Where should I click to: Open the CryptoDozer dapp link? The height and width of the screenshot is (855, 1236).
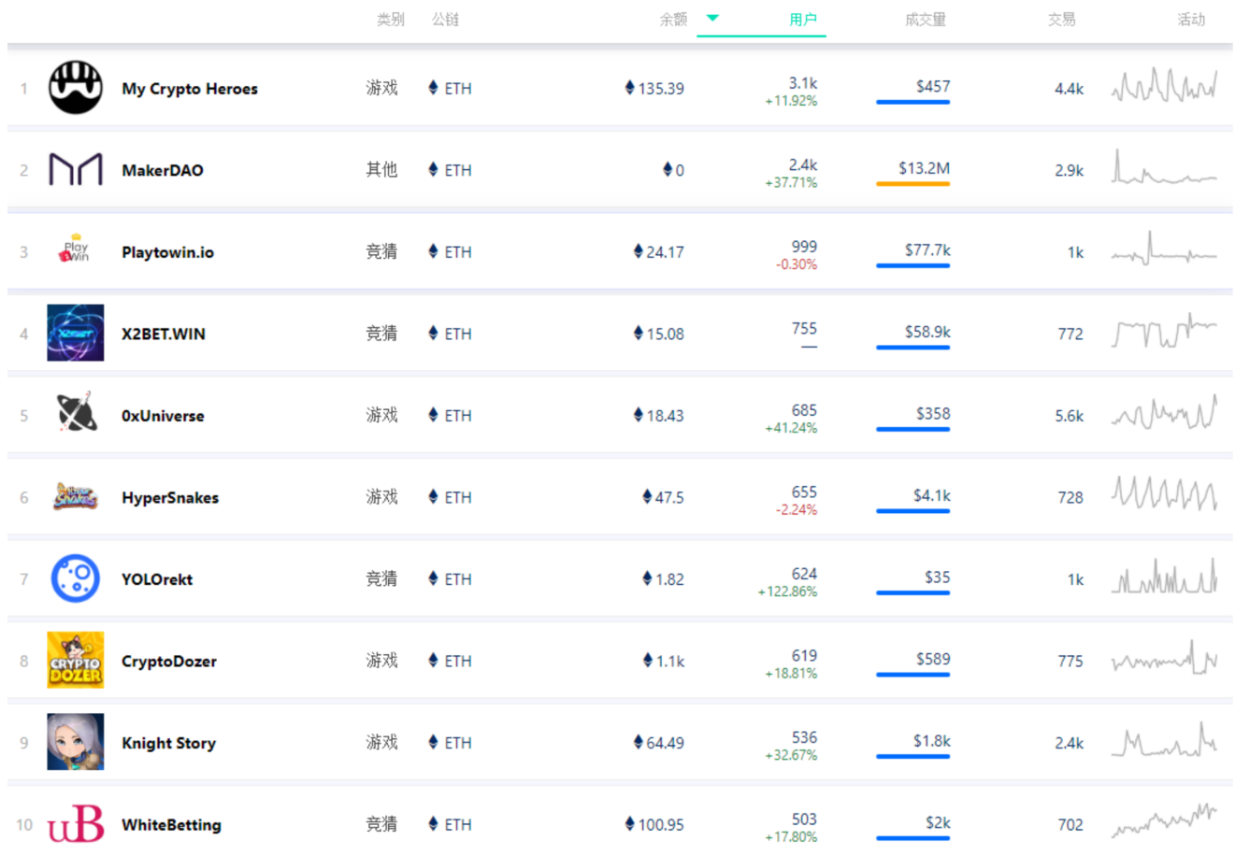(x=169, y=661)
